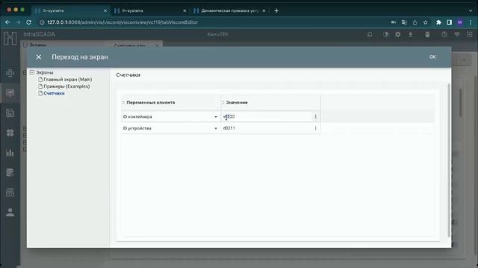Click the browser address bar URL
The width and height of the screenshot is (478, 268).
tap(122, 22)
